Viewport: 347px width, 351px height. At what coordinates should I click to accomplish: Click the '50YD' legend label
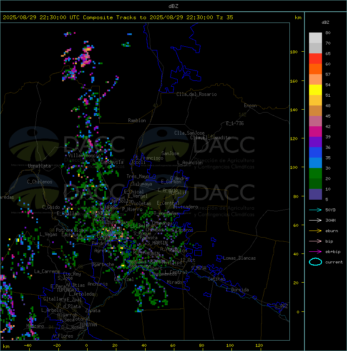tap(330, 210)
